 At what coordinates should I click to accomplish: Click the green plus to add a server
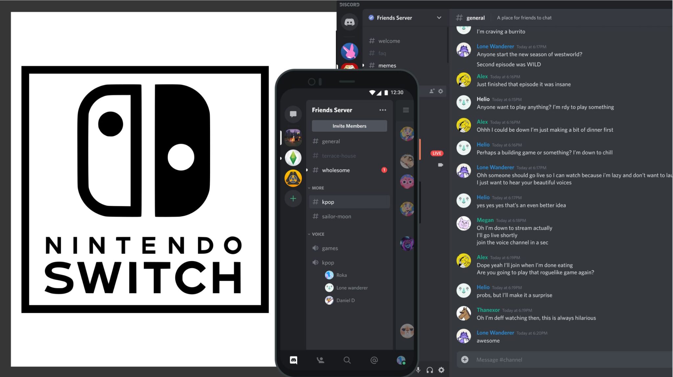293,199
